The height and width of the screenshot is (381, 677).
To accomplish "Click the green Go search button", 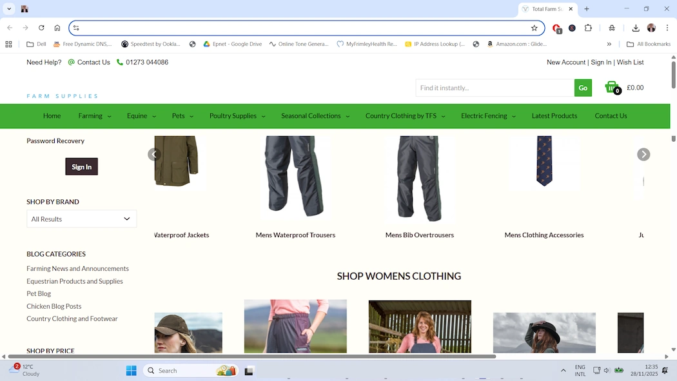I will (583, 87).
